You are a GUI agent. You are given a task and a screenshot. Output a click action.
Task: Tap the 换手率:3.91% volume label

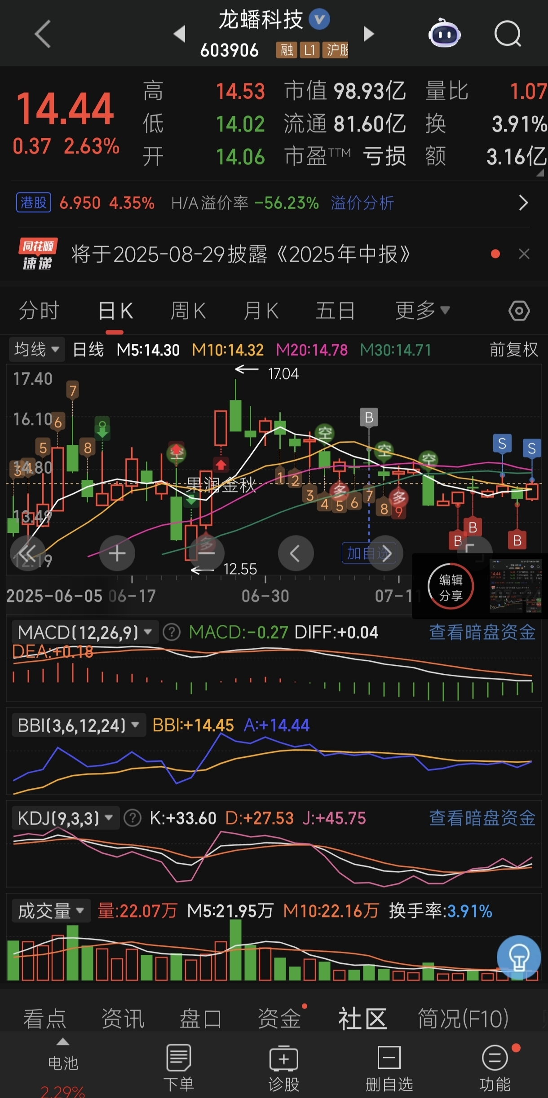[x=441, y=911]
